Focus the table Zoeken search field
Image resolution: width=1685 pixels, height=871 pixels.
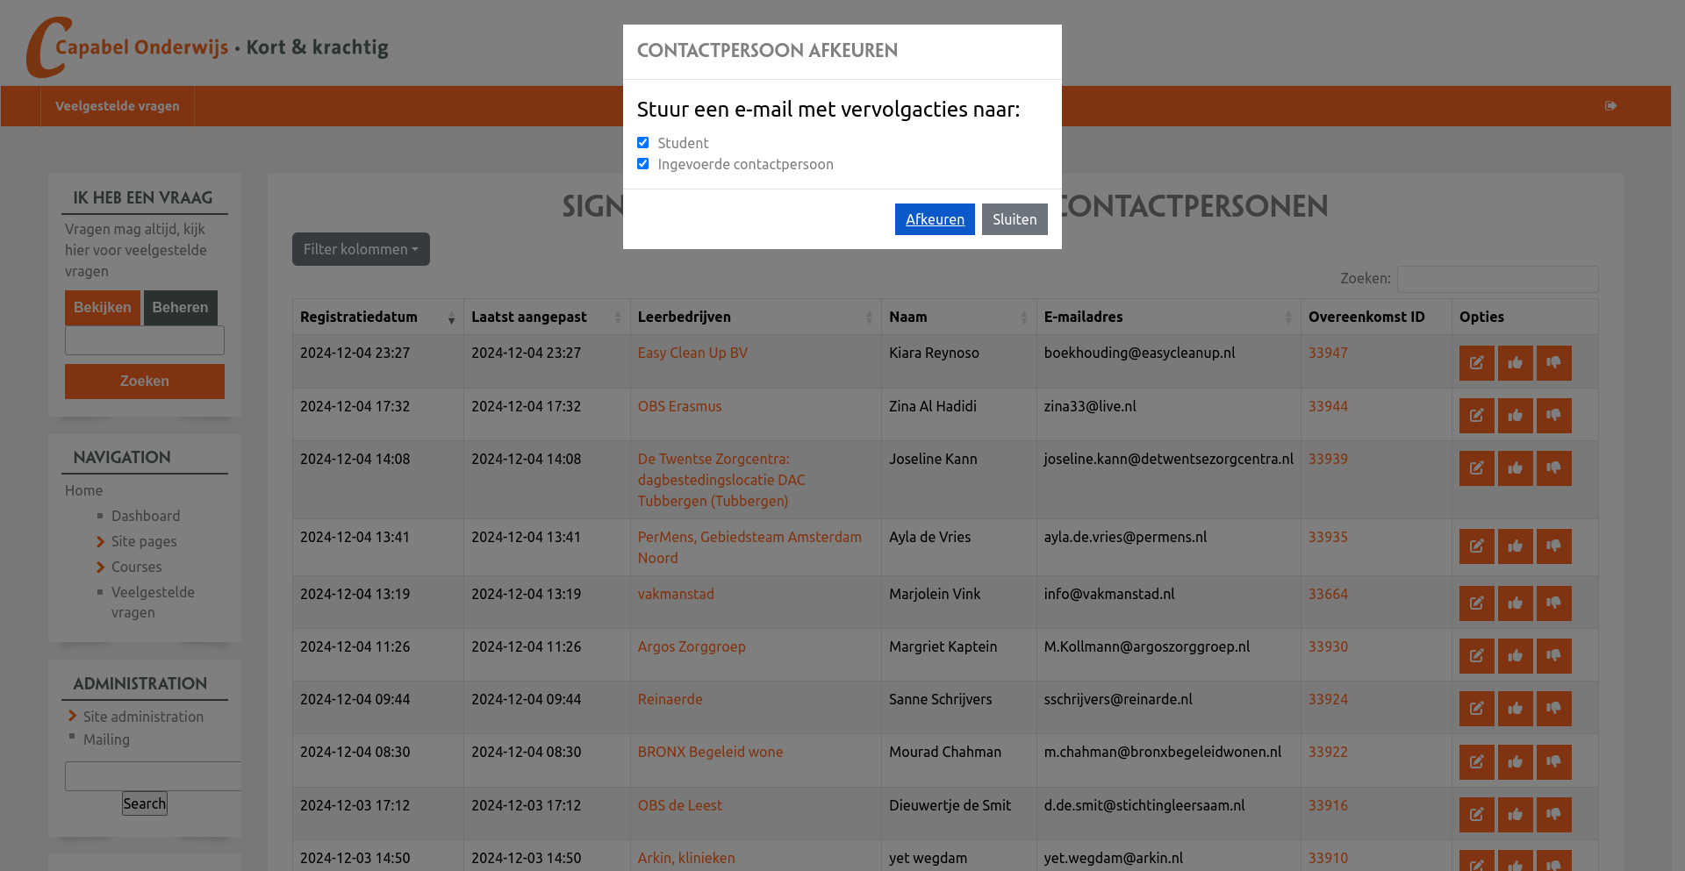pyautogui.click(x=1497, y=279)
